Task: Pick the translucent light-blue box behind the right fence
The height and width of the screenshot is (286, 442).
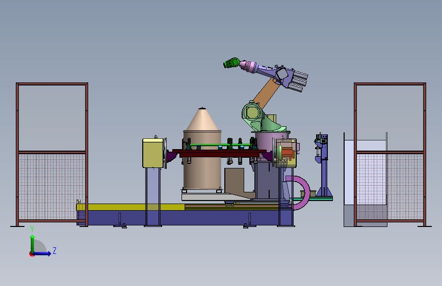Action: (366, 180)
